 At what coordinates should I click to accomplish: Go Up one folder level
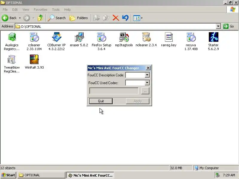(x=40, y=18)
